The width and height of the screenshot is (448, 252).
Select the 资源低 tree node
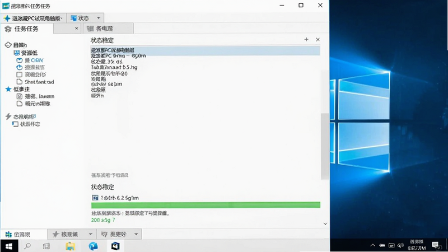29,53
